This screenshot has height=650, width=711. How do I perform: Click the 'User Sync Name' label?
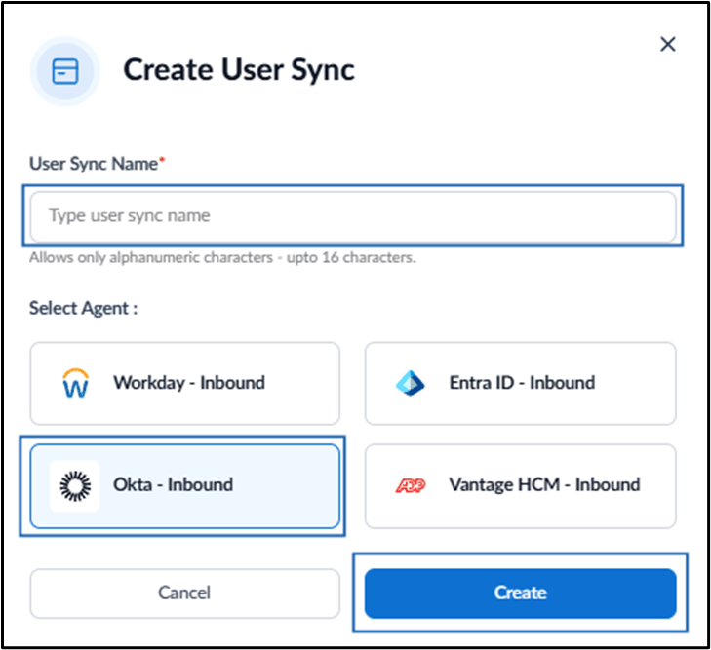[x=94, y=164]
